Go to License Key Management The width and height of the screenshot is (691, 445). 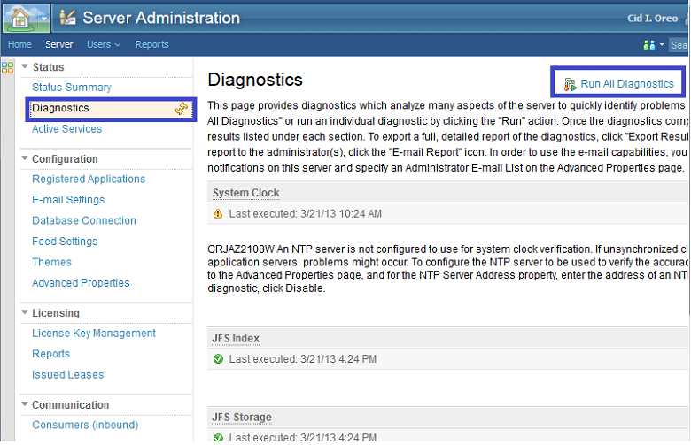94,334
